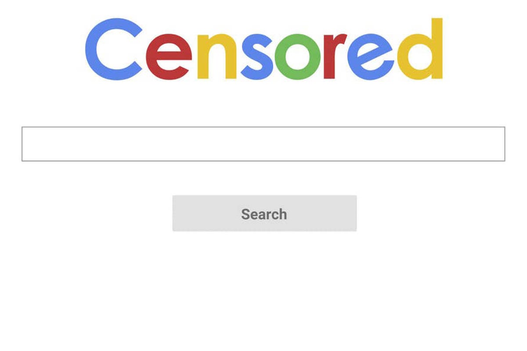
Task: Open the Censored logo
Action: (263, 49)
